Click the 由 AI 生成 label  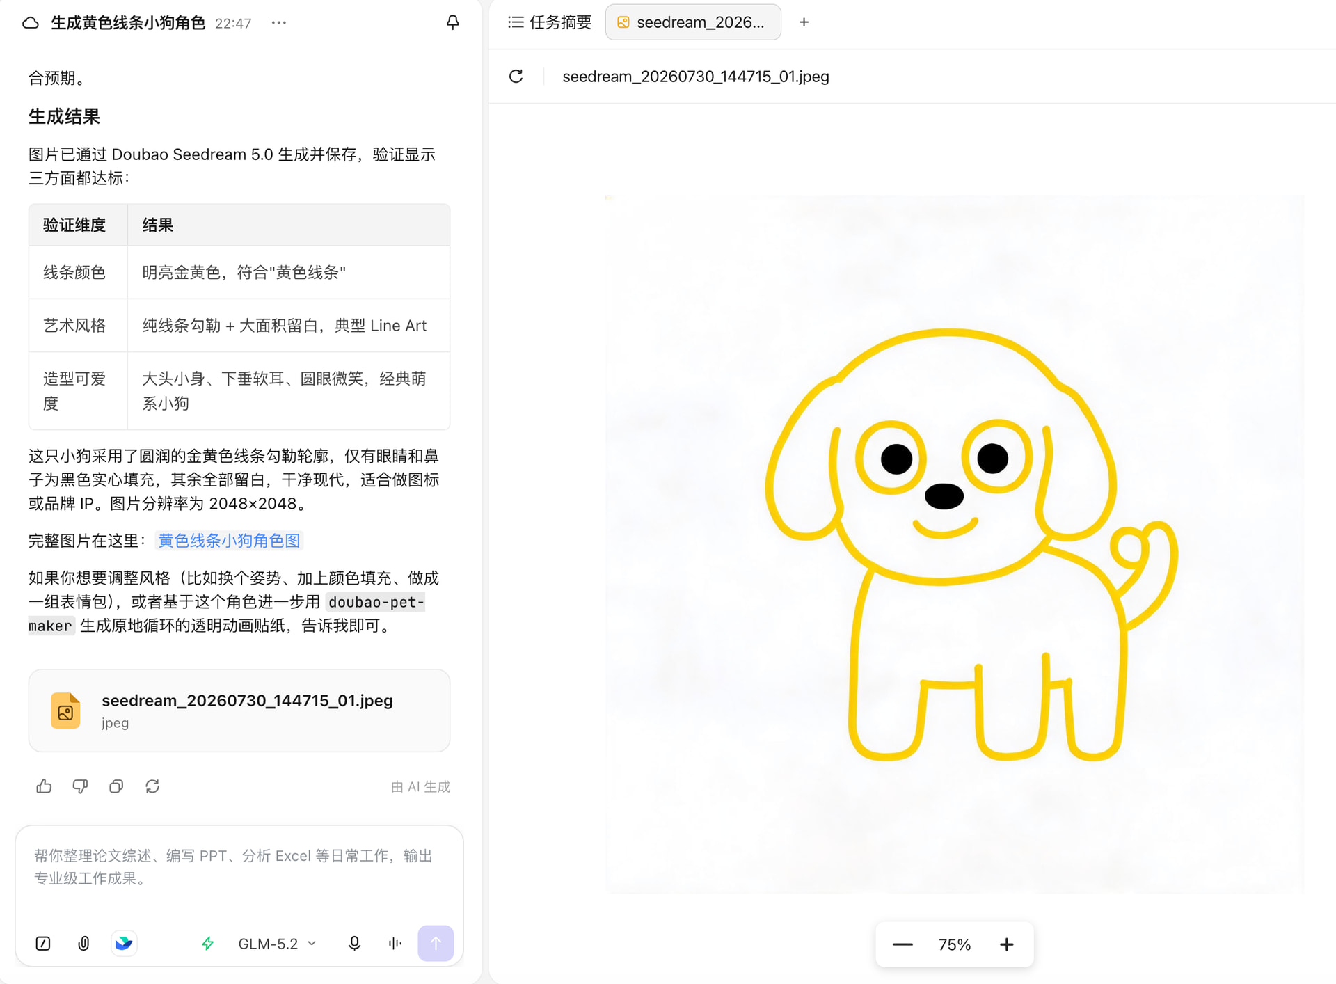pyautogui.click(x=420, y=786)
